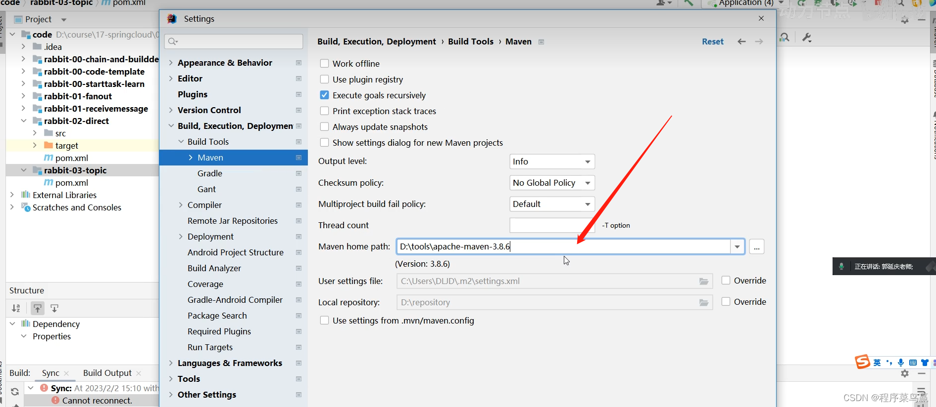Click the Settings search field
The image size is (936, 407).
pyautogui.click(x=234, y=41)
